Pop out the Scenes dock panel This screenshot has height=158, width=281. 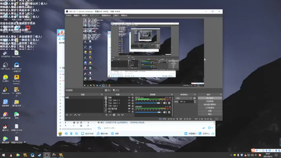click(x=102, y=94)
